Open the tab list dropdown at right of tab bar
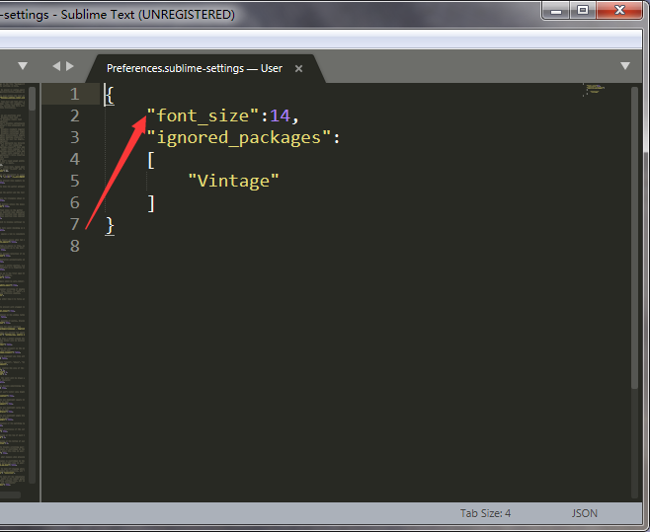The width and height of the screenshot is (650, 532). (625, 66)
